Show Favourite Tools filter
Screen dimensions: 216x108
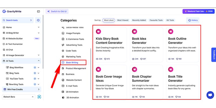(x=156, y=20)
